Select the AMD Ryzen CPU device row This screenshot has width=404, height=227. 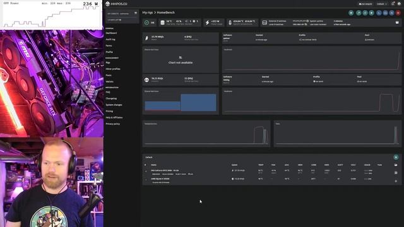point(268,180)
